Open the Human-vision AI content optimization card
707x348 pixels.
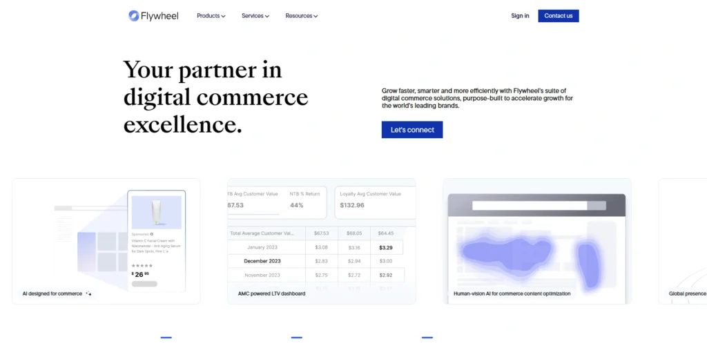[x=537, y=241]
